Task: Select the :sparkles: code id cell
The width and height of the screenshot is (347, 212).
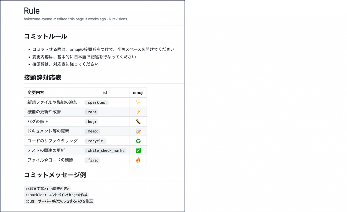Action: (97, 102)
